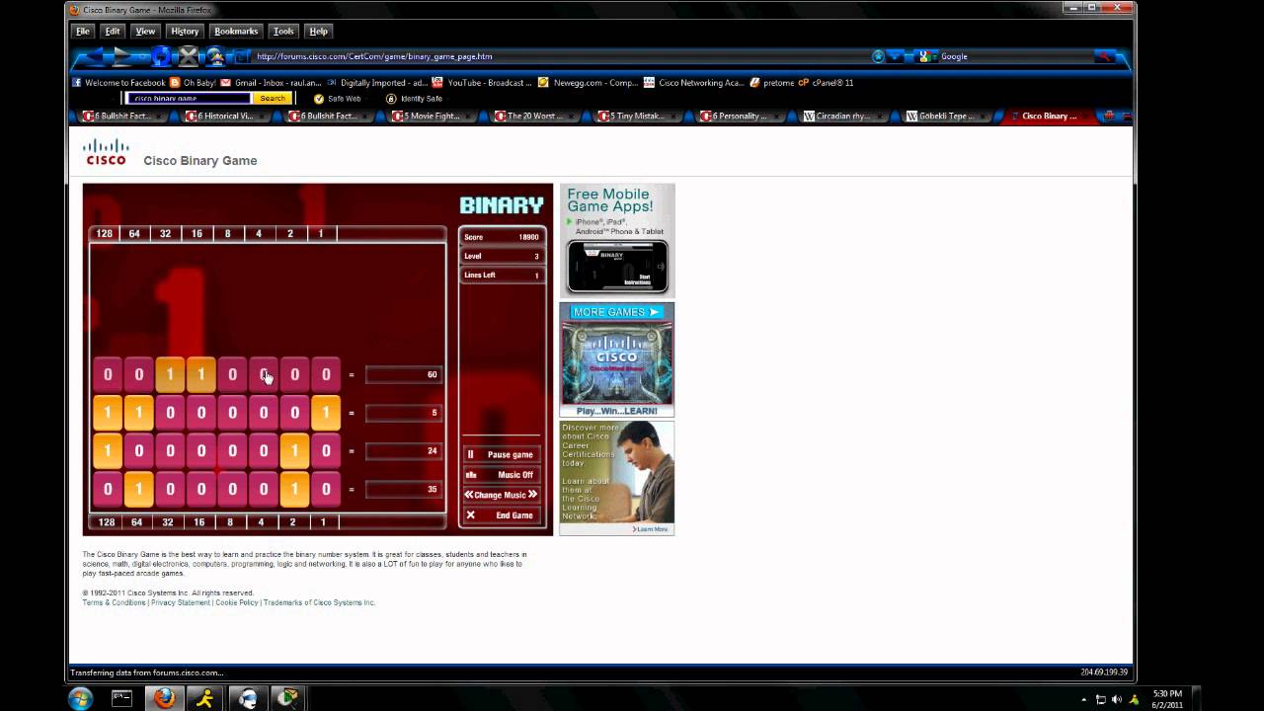Switch to the Circadian rhy... tab
The width and height of the screenshot is (1264, 711).
[843, 116]
